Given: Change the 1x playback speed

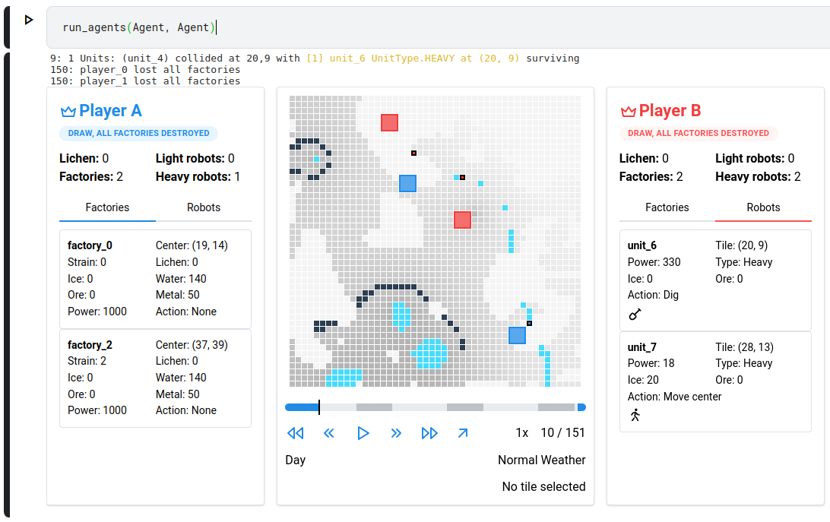Looking at the screenshot, I should tap(521, 432).
